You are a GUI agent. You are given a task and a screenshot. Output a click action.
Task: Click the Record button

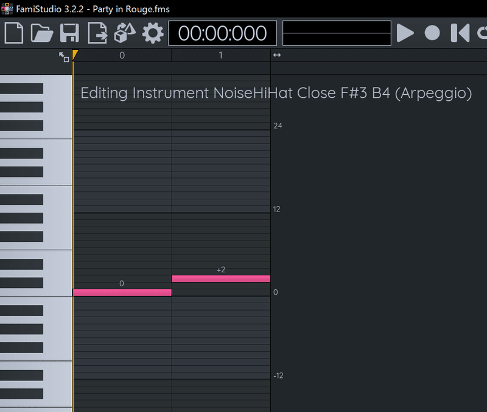pyautogui.click(x=432, y=33)
